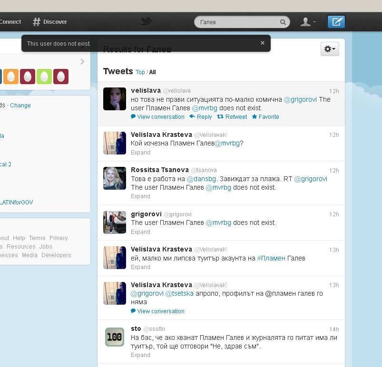Open Rossitsa Tsanova's avatar

[115, 178]
